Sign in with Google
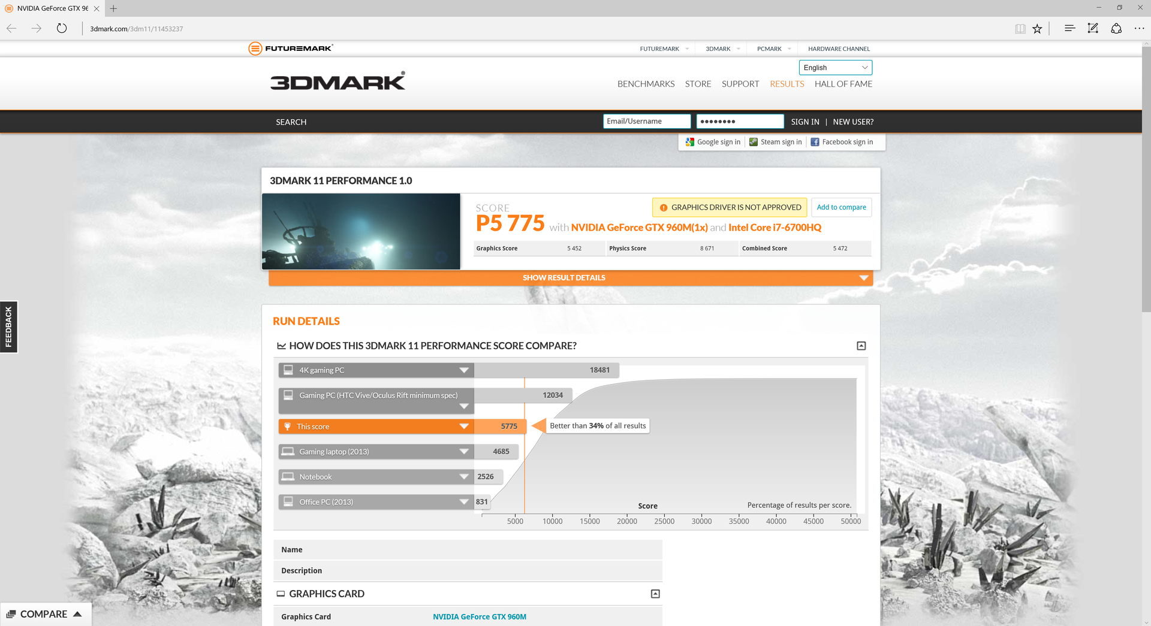Screen dimensions: 1151x626 tap(713, 142)
